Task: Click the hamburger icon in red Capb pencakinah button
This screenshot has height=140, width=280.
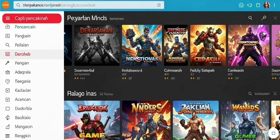Action: (8, 18)
